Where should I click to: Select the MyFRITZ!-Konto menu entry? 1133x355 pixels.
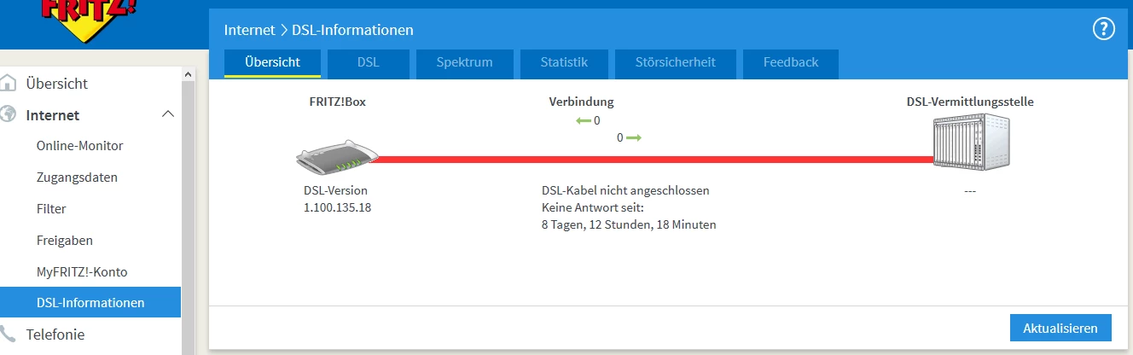[x=82, y=271]
